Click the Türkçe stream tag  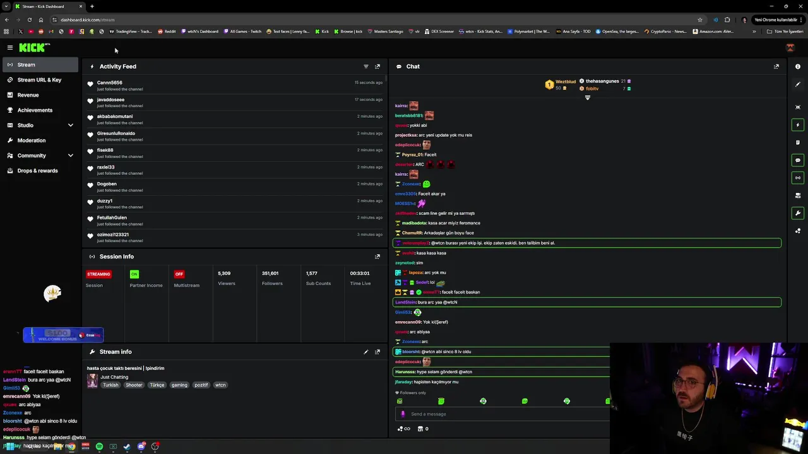coord(157,385)
